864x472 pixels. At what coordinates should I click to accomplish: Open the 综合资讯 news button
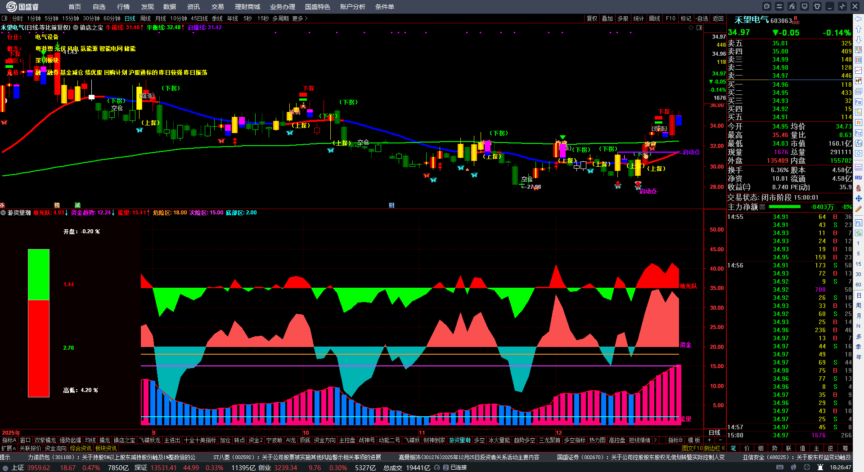[81, 448]
